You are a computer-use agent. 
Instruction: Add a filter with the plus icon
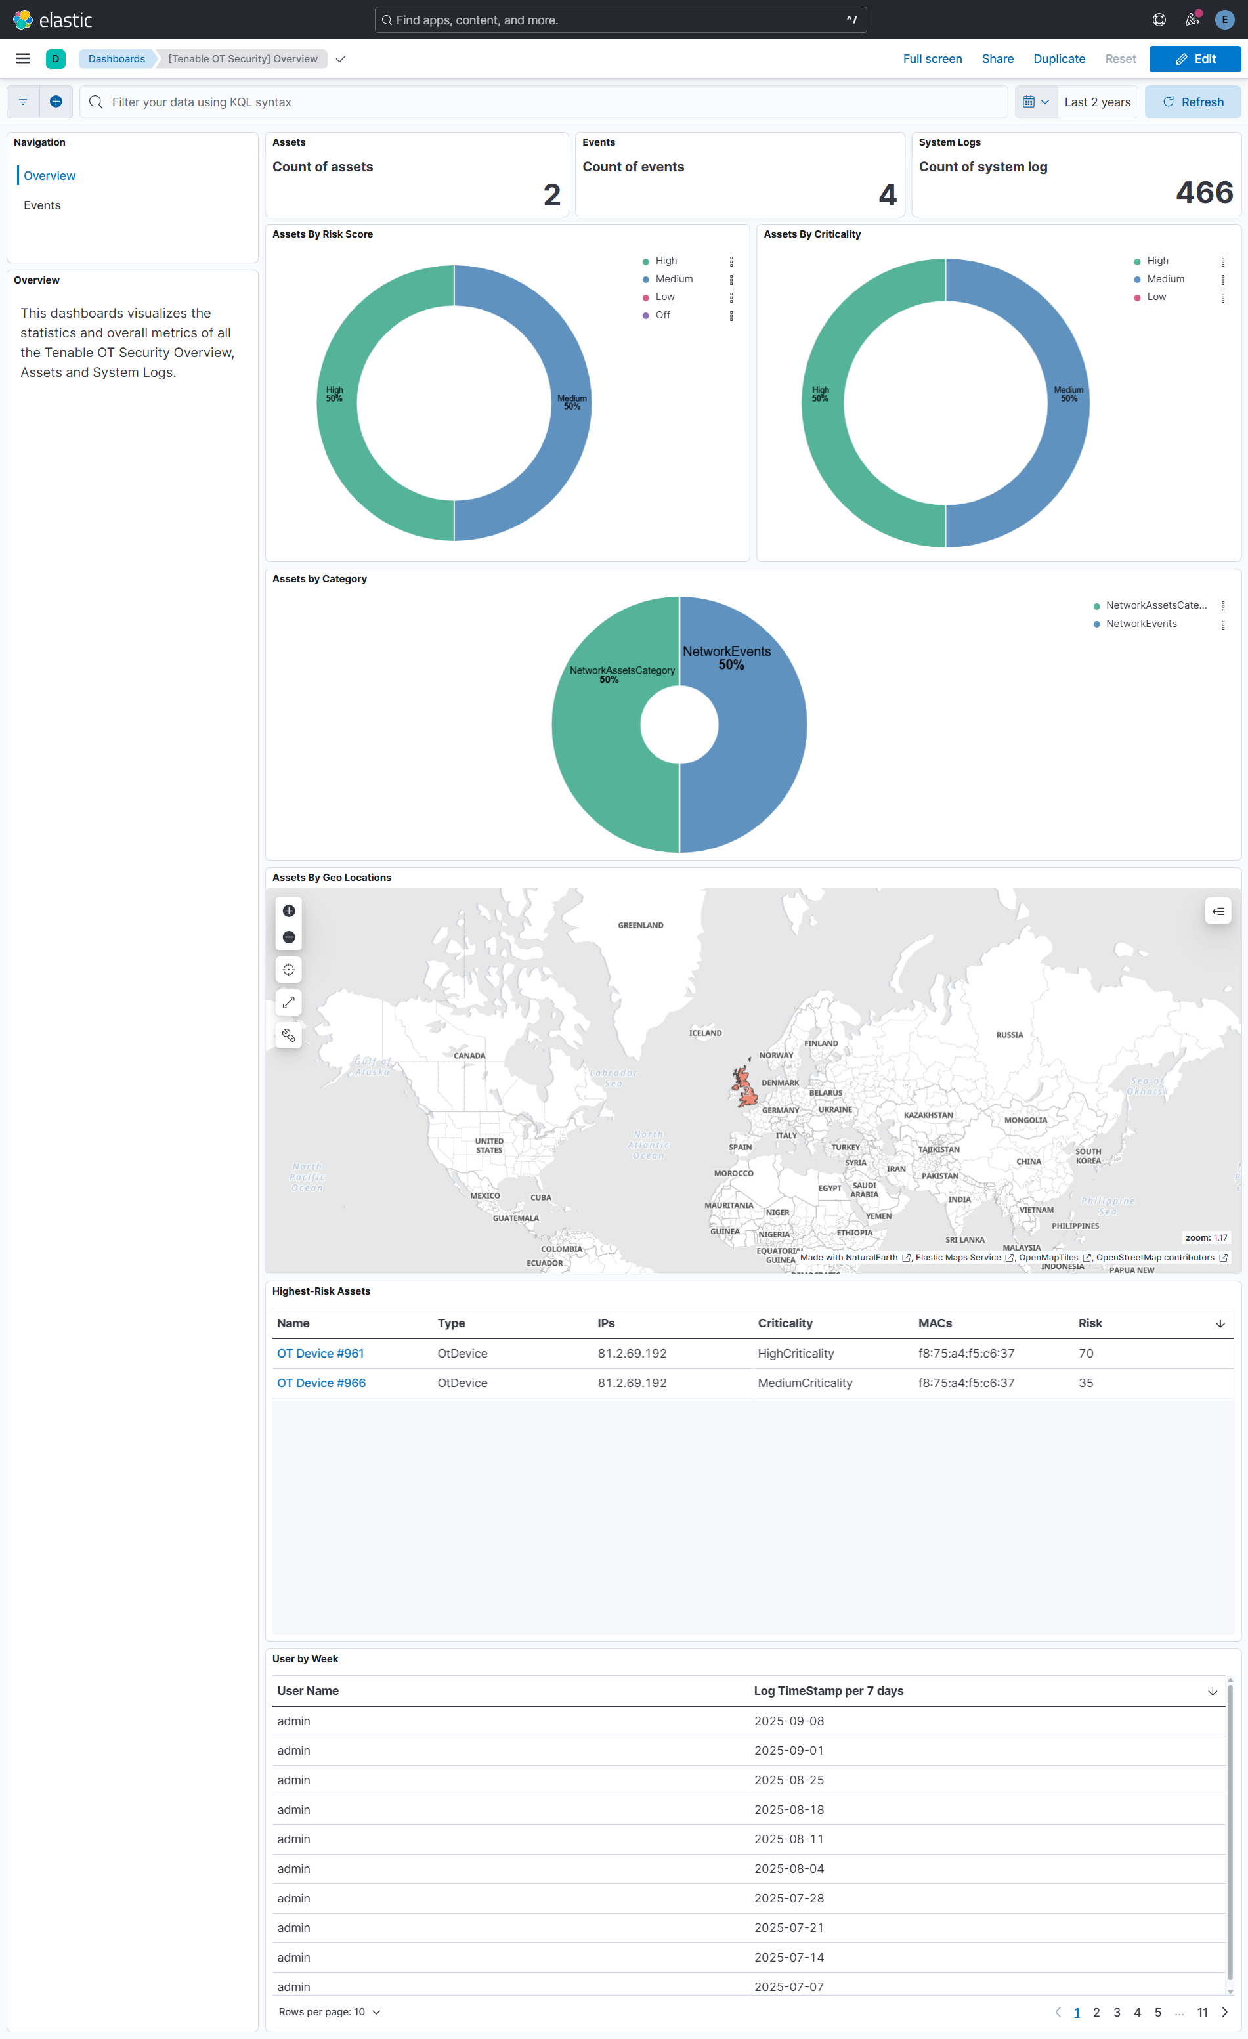coord(56,102)
